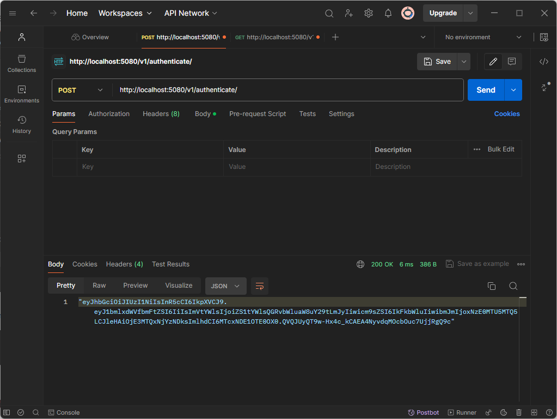Open response more options ellipsis
557x419 pixels.
click(x=521, y=264)
